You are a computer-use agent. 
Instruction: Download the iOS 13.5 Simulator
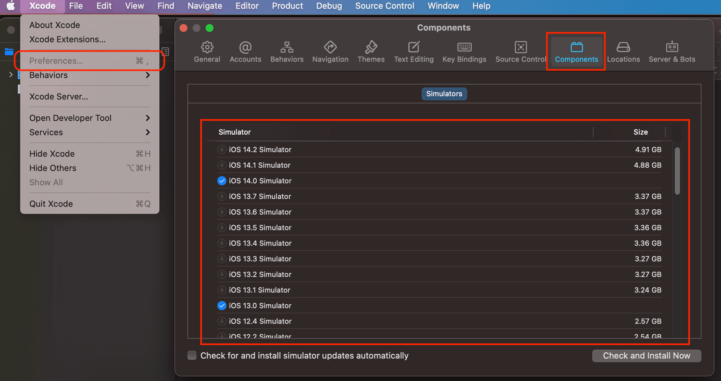click(x=222, y=228)
